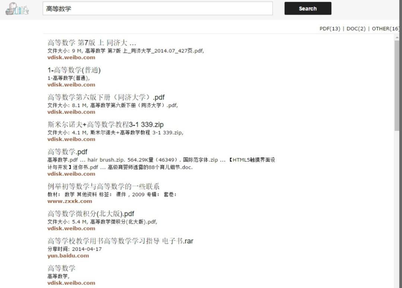Open result 高等数学微积分(北大版).pdf
This screenshot has height=288, width=402.
coord(91,214)
